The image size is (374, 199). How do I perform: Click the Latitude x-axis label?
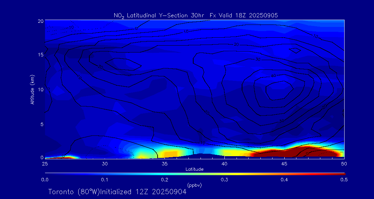point(194,169)
